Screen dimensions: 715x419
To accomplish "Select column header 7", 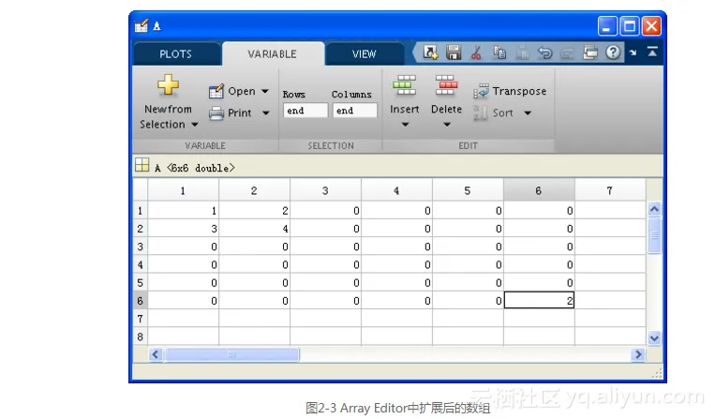I will click(x=610, y=190).
